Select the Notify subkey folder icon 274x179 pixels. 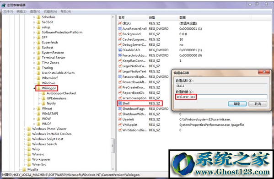[43, 103]
